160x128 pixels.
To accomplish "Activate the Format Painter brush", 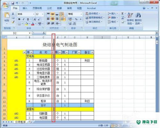I will pyautogui.click(x=13, y=22).
